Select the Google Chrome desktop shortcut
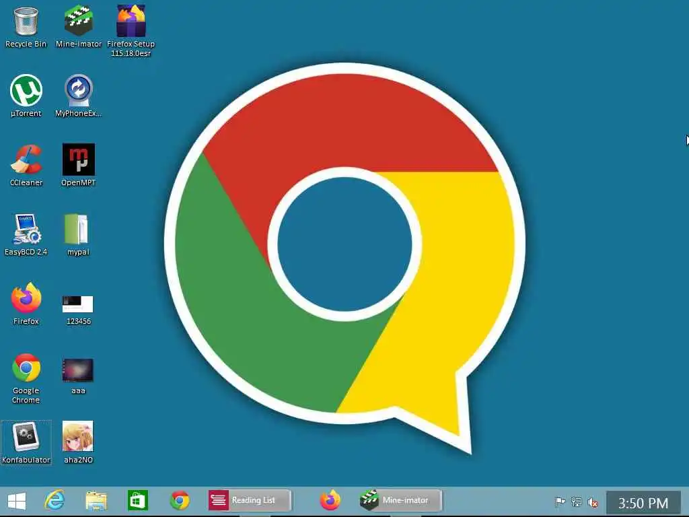 26,378
